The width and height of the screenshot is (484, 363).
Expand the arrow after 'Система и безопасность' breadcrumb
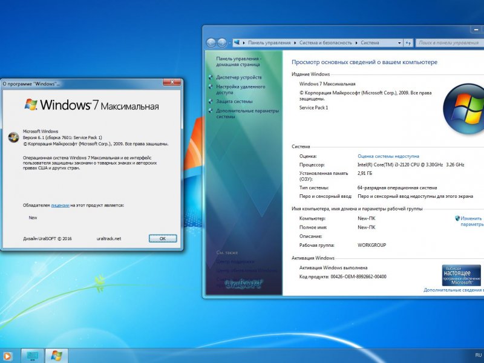click(x=356, y=43)
